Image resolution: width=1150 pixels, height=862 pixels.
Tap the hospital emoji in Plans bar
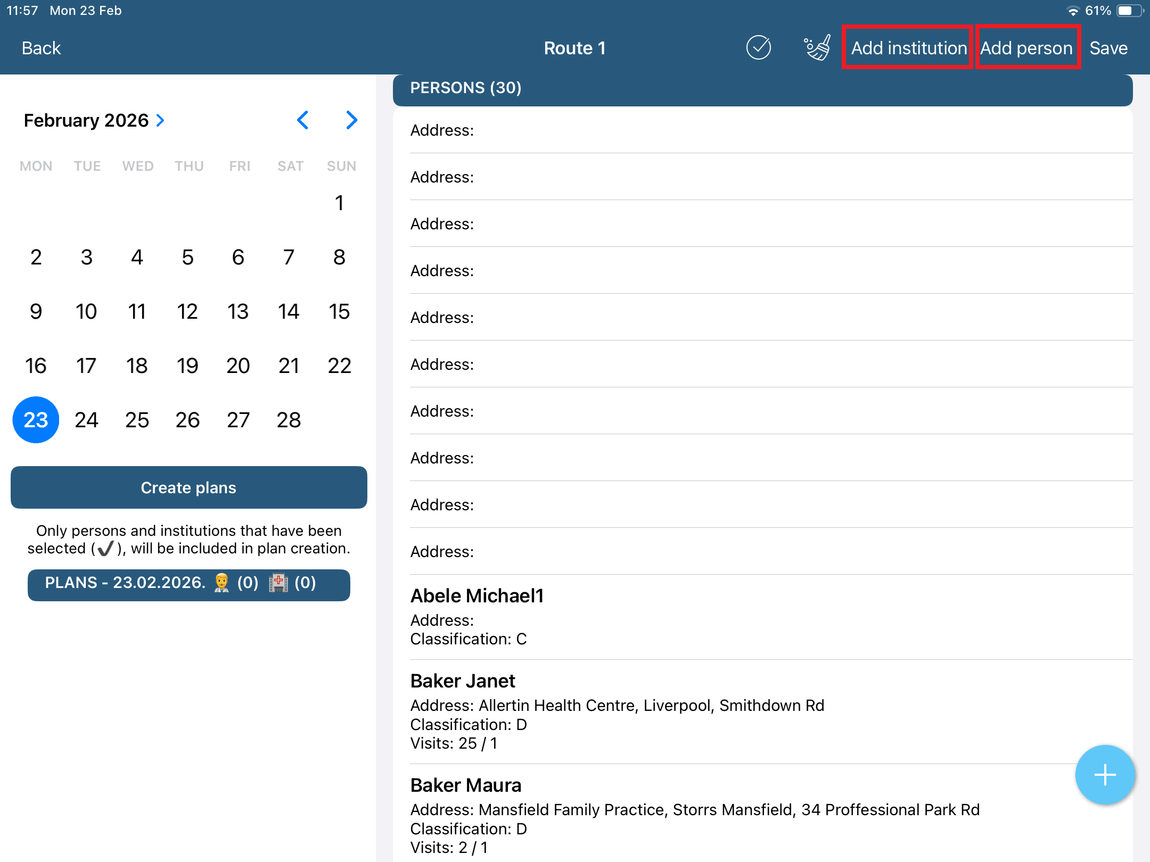(278, 583)
